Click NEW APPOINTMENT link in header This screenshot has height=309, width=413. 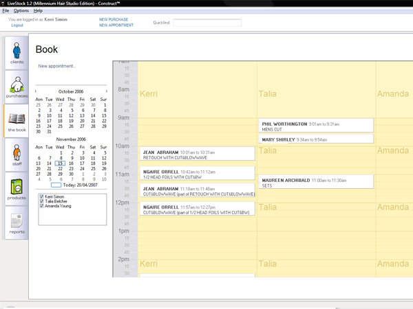[x=116, y=25]
